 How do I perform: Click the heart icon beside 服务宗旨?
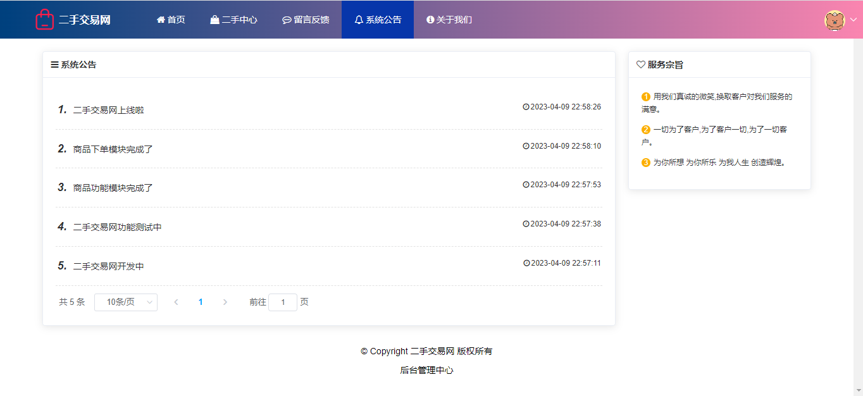(640, 65)
